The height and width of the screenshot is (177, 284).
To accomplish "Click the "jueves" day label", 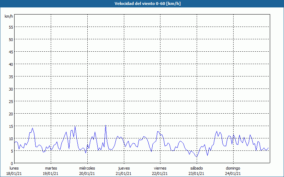I will click(124, 168).
